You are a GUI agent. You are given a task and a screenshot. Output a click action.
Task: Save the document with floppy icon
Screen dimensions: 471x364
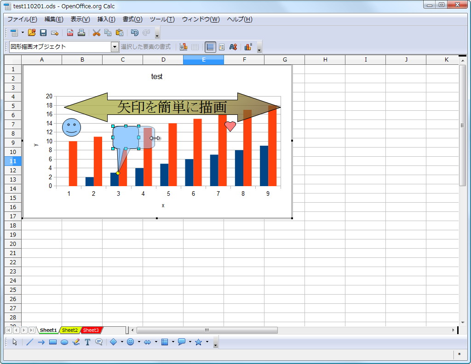43,33
